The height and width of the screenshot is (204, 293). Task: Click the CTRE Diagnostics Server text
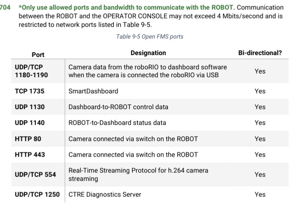(105, 195)
